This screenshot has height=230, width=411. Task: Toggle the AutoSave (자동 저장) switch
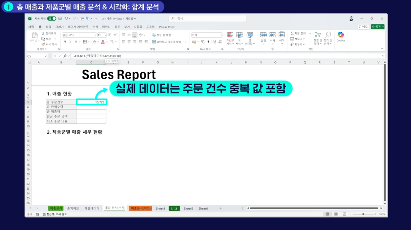point(52,19)
